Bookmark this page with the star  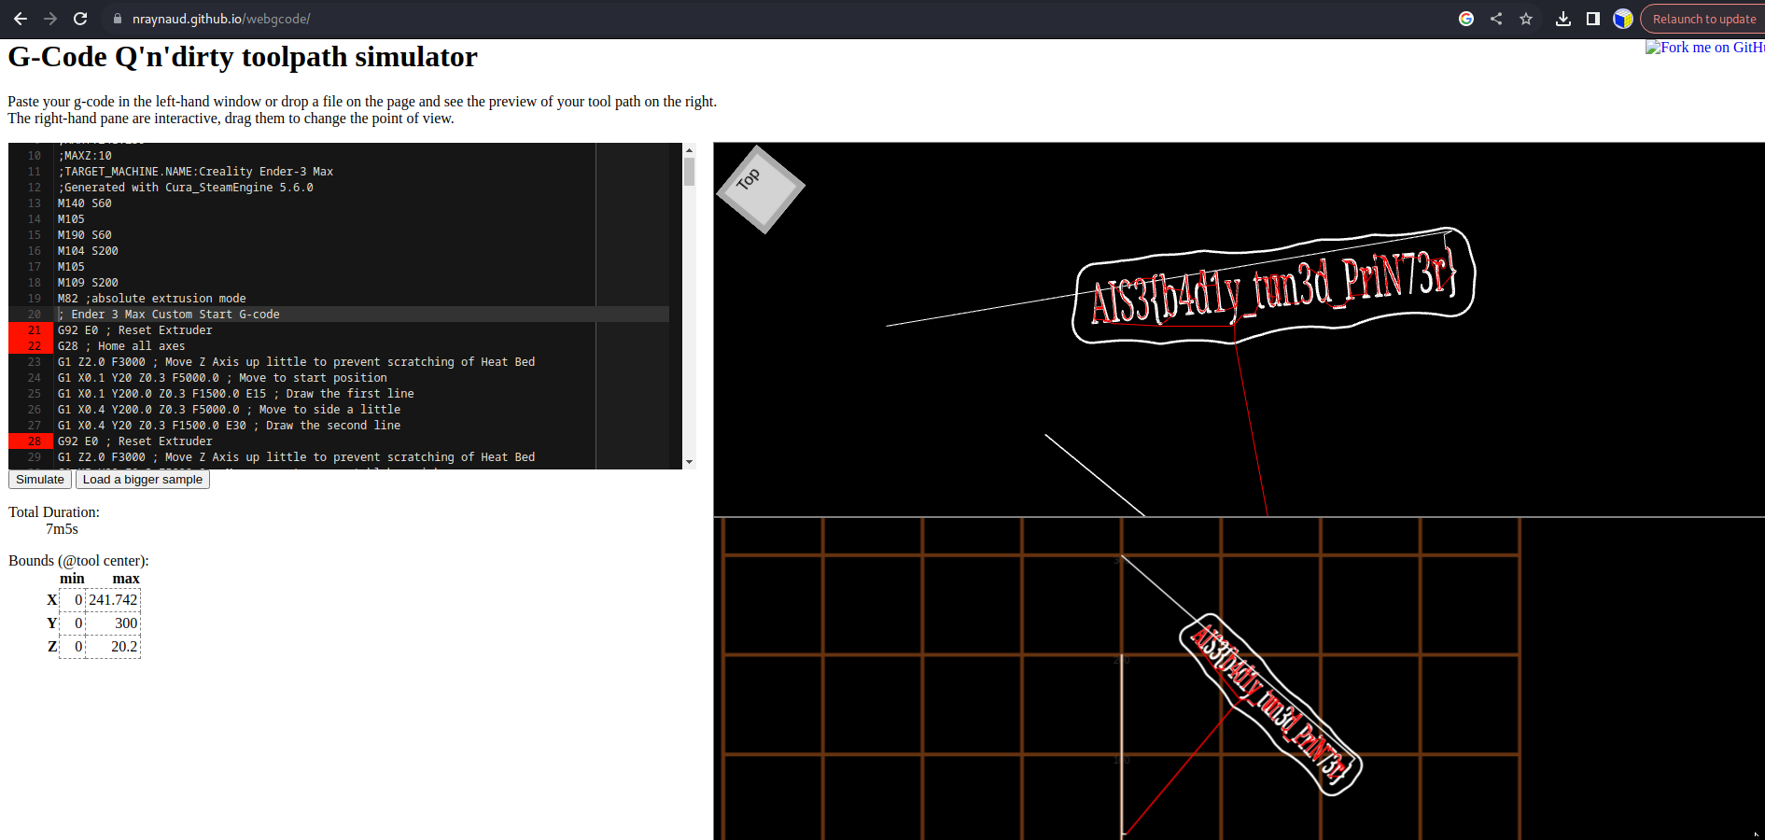(x=1526, y=19)
